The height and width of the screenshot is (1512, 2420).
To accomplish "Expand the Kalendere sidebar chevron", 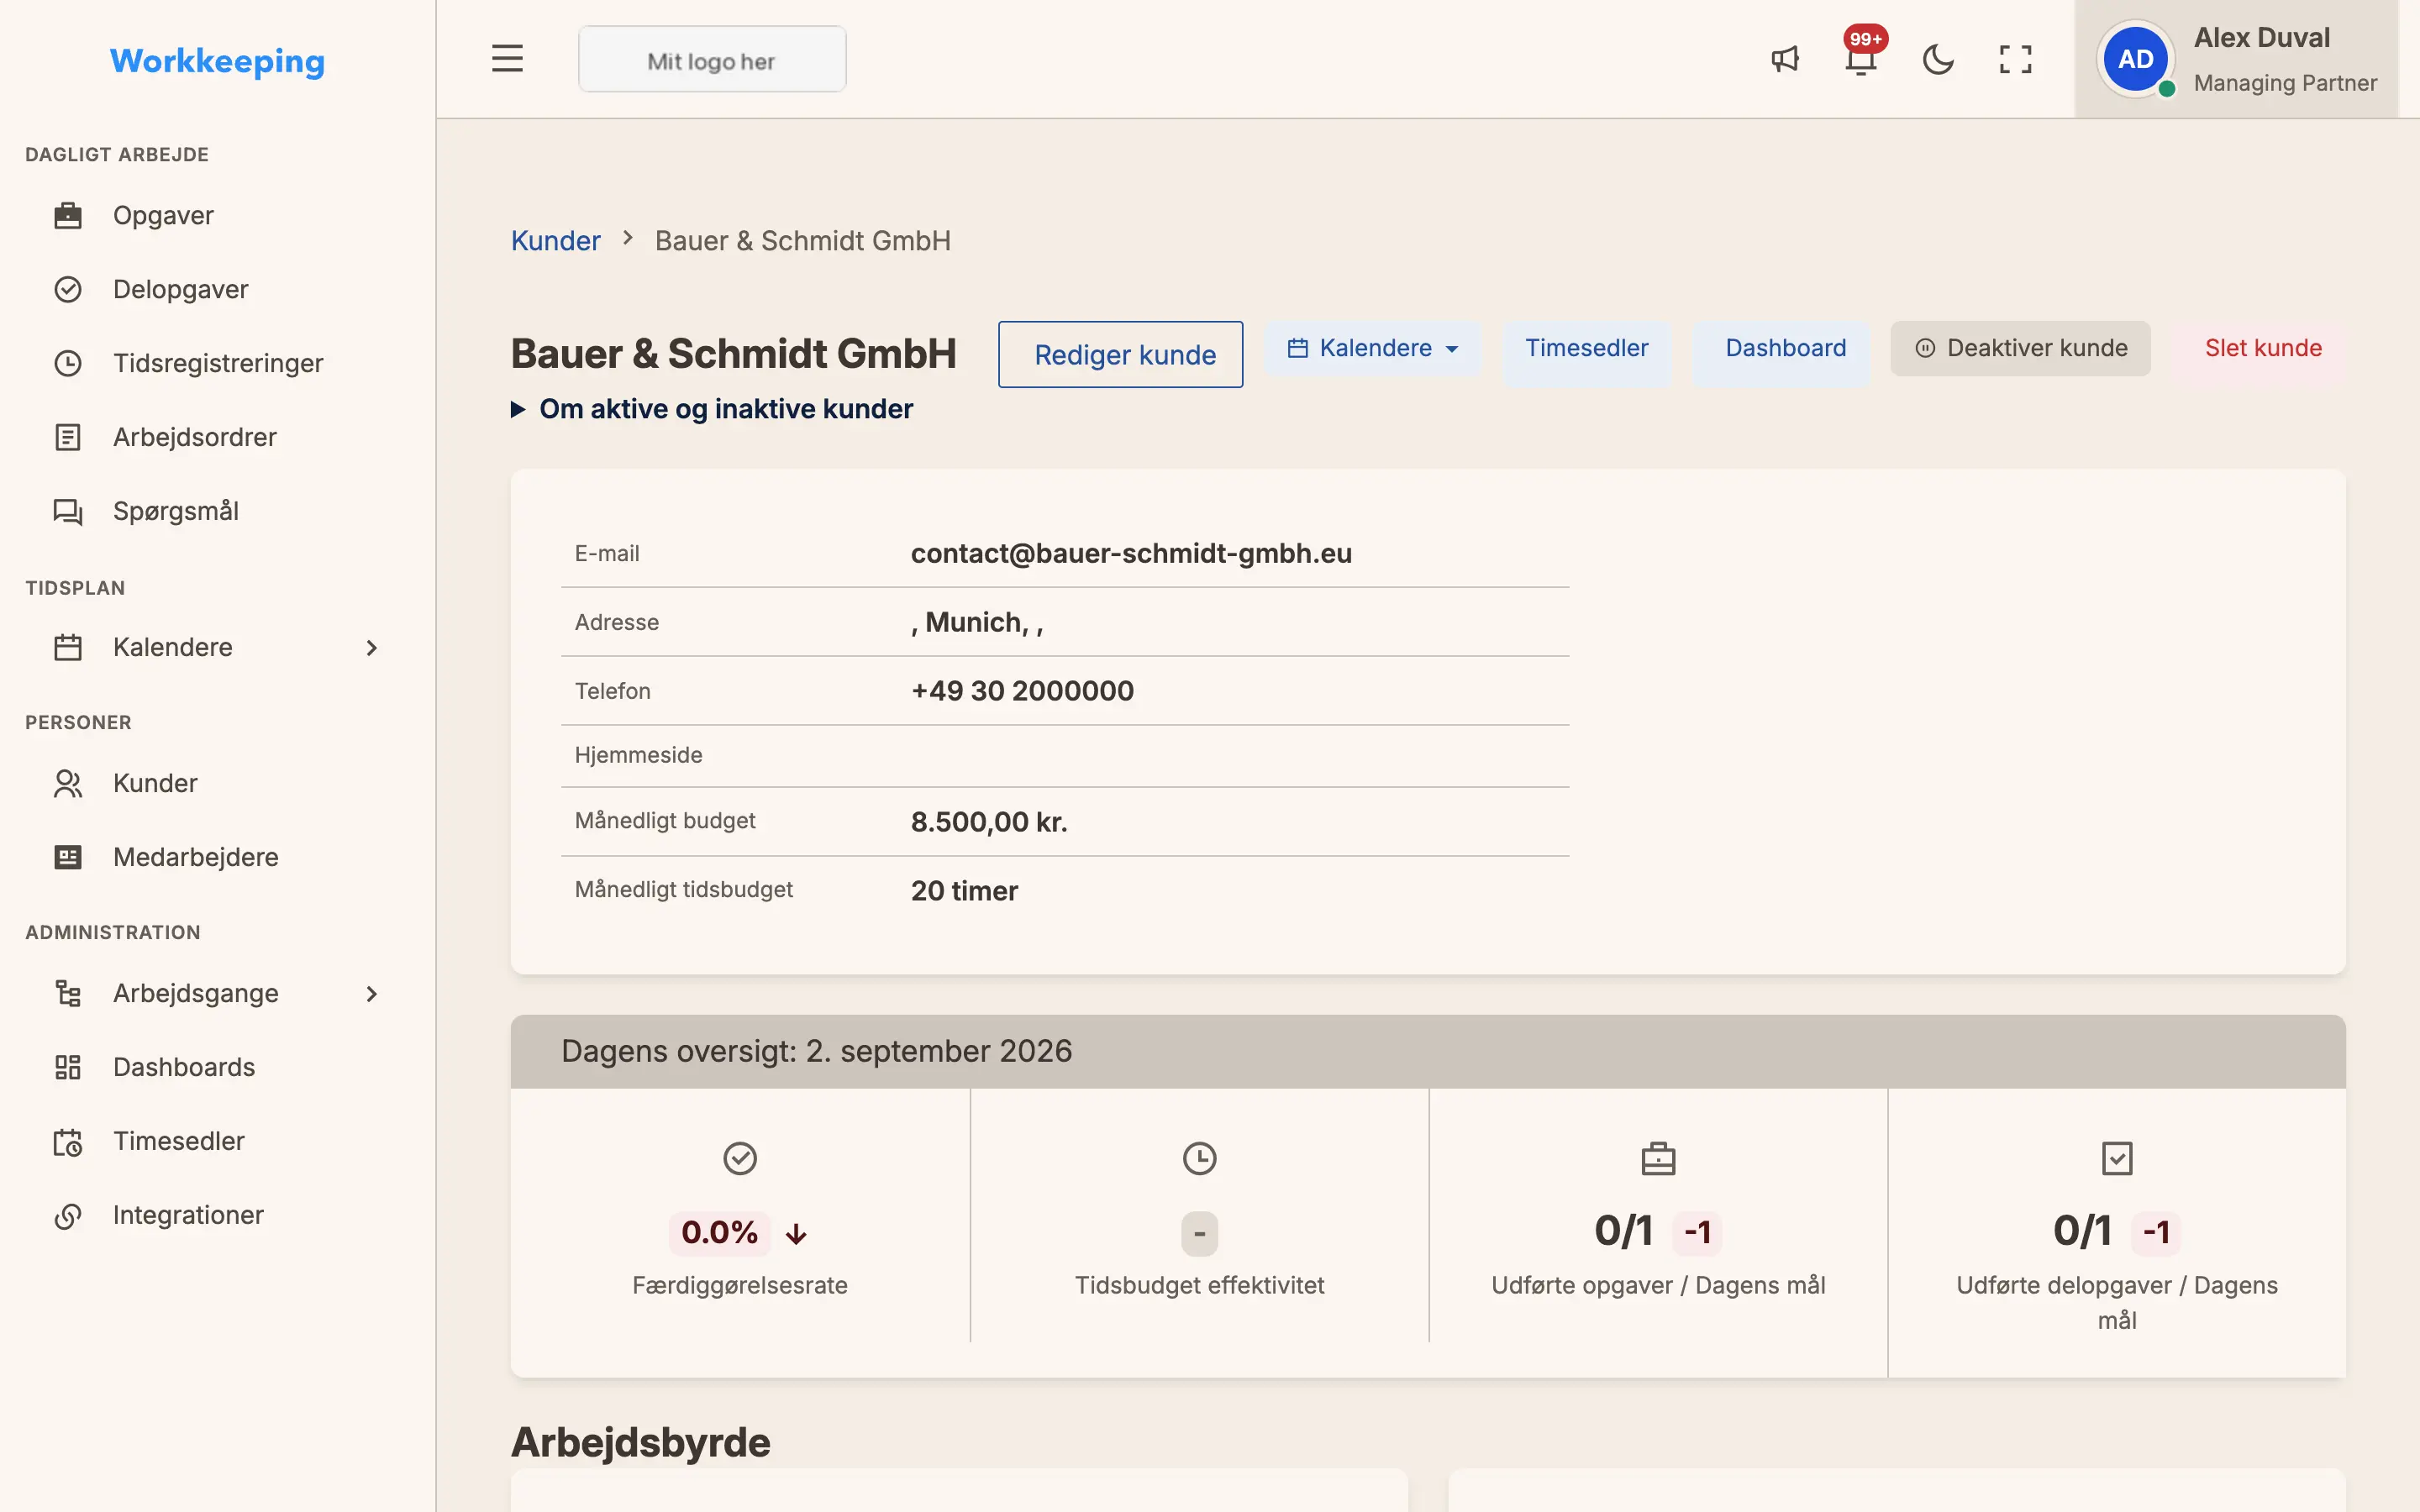I will 372,647.
